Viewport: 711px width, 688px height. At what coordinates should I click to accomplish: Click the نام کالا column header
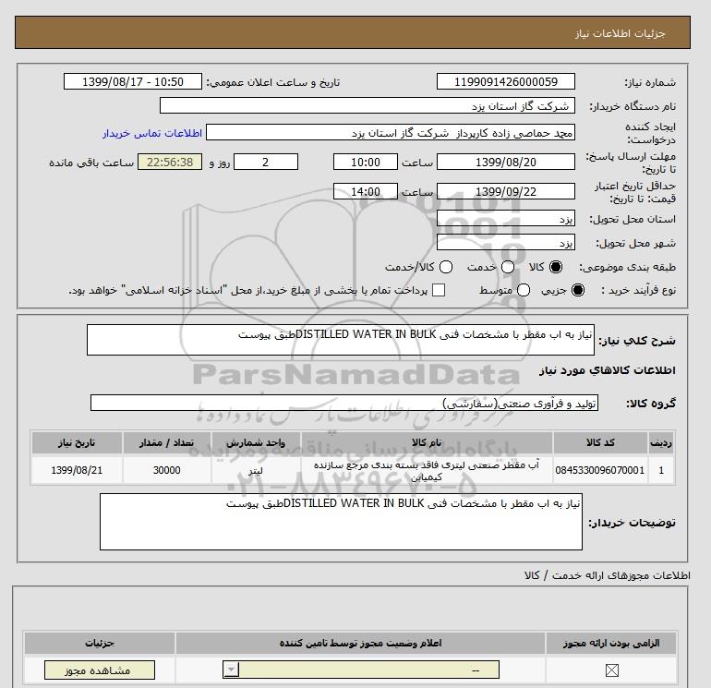pyautogui.click(x=427, y=442)
